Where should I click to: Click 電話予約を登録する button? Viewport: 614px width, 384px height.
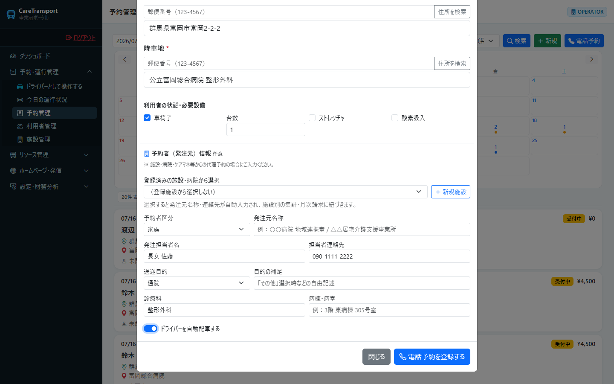[432, 357]
